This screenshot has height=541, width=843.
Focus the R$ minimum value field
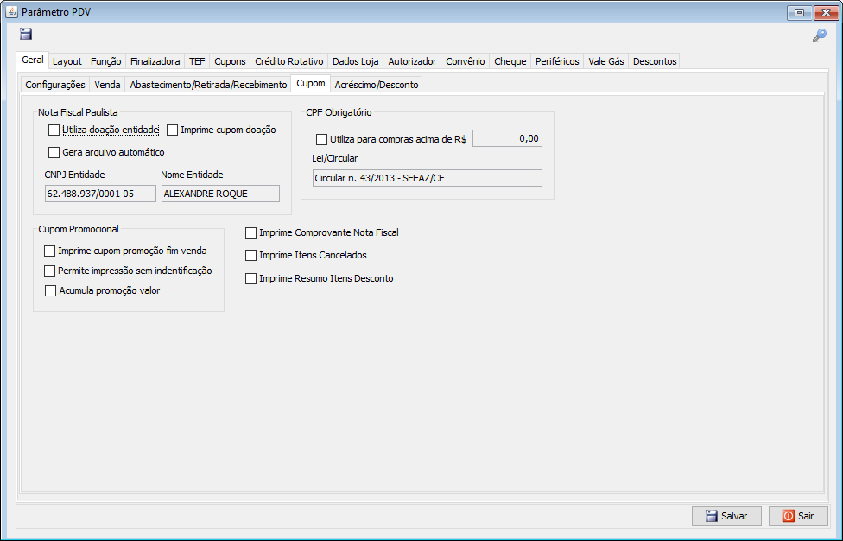(507, 138)
